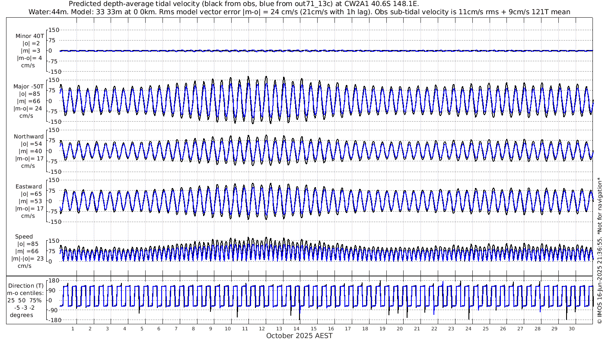Click the 180 tick on Direction axis
Viewport: 605px width, 345px height.
click(53, 281)
